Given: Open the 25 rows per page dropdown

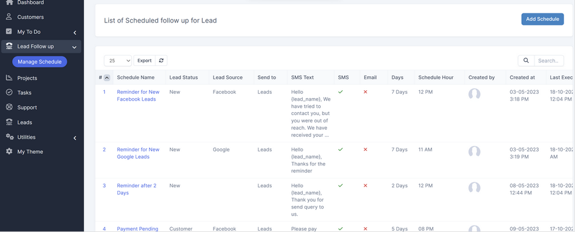Looking at the screenshot, I should click(117, 61).
